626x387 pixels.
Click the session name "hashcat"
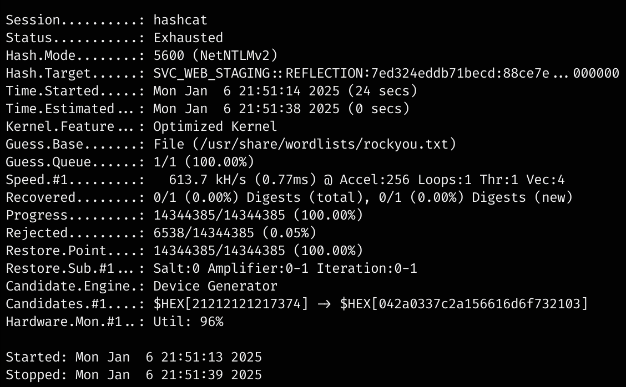tap(180, 20)
